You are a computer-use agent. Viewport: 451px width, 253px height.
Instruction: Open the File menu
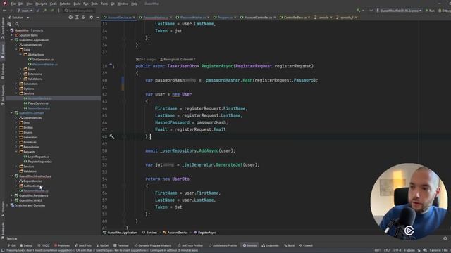coord(13,4)
